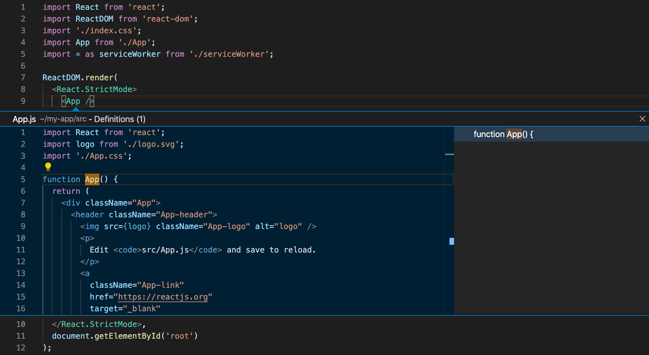Click the my-app/src path in peek header
Image resolution: width=649 pixels, height=355 pixels.
64,119
